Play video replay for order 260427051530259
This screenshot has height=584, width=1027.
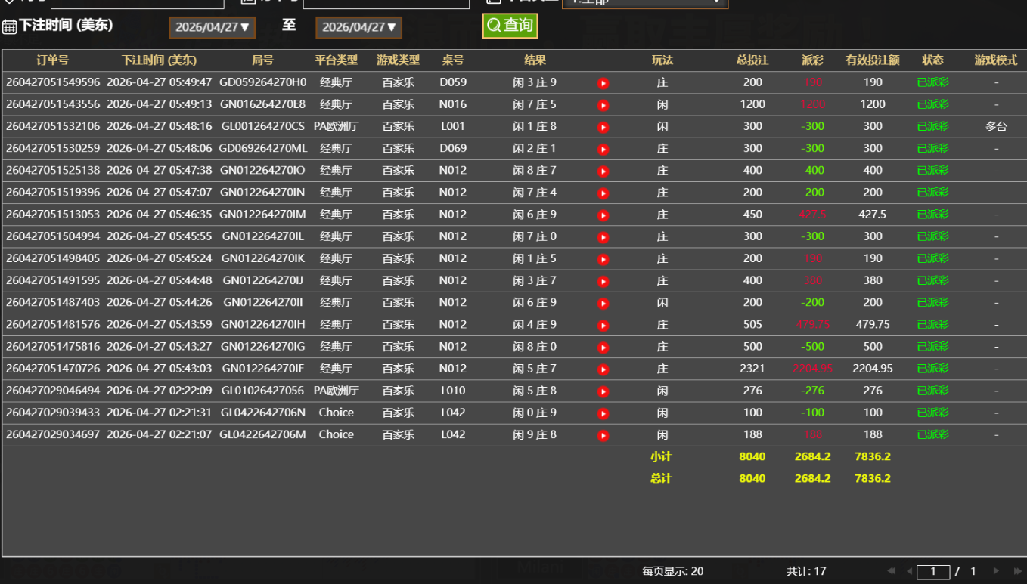point(603,149)
